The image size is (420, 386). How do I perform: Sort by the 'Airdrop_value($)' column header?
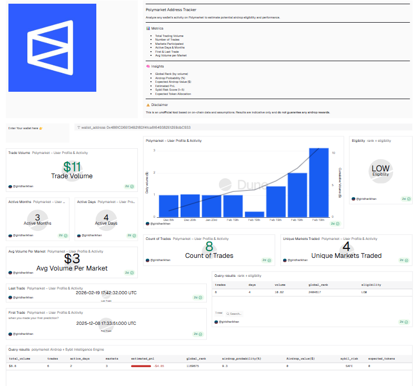[x=301, y=359]
